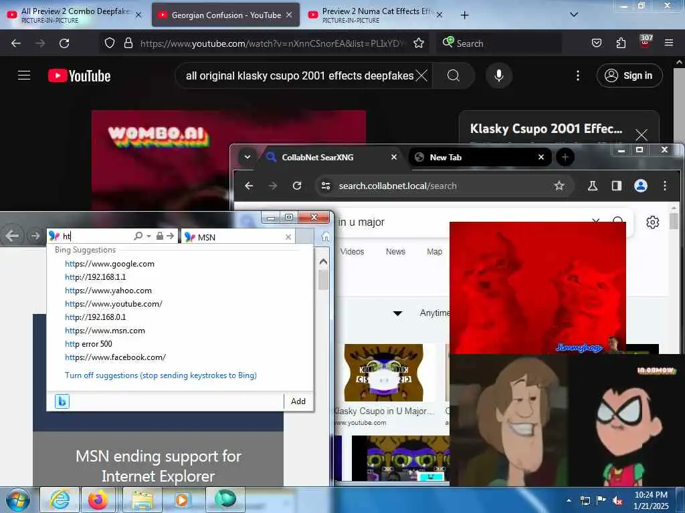
Task: Click the extension badge showing 307
Action: click(646, 40)
